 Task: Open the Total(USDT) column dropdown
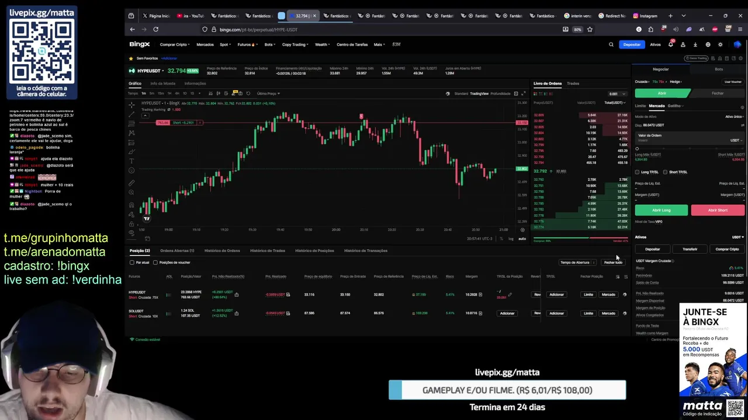pyautogui.click(x=615, y=103)
